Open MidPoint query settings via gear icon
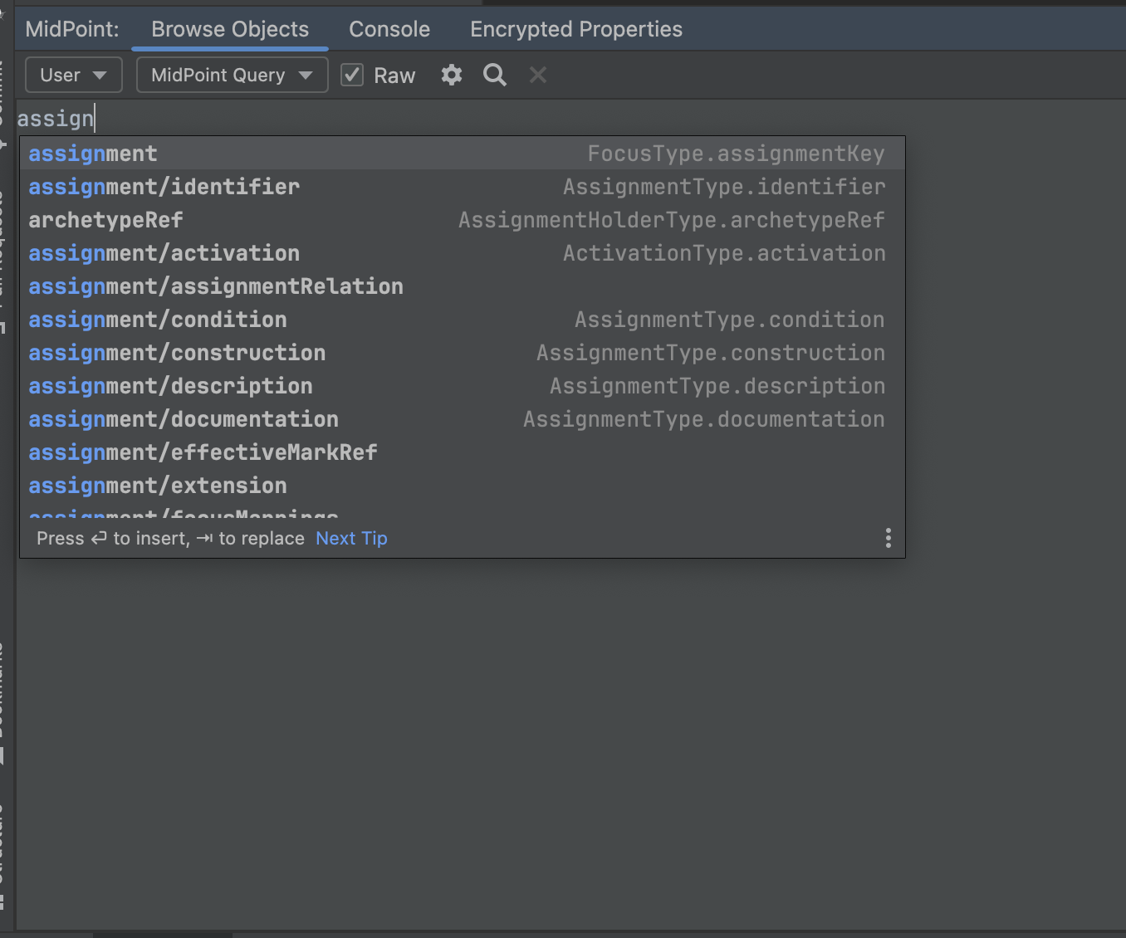Viewport: 1126px width, 938px height. [x=451, y=75]
